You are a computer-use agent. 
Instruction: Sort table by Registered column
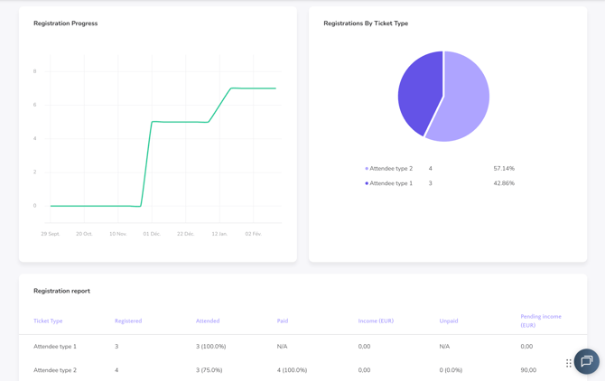click(128, 321)
